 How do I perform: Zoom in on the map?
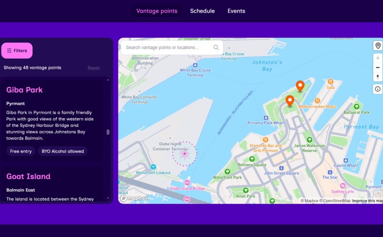tap(377, 58)
